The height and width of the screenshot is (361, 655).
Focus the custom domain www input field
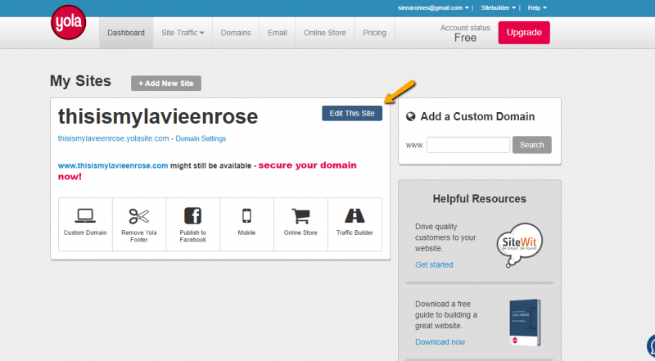[468, 145]
